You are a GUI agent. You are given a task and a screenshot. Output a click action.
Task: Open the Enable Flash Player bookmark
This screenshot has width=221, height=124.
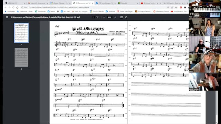point(125,11)
